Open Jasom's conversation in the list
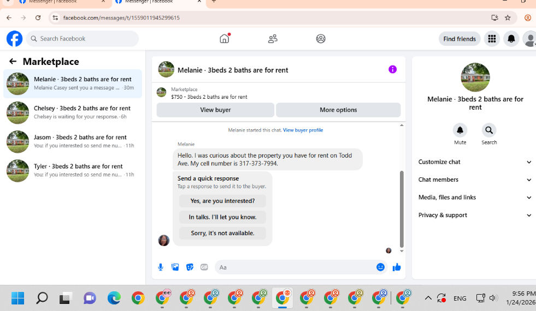This screenshot has height=311, width=536. pyautogui.click(x=73, y=142)
